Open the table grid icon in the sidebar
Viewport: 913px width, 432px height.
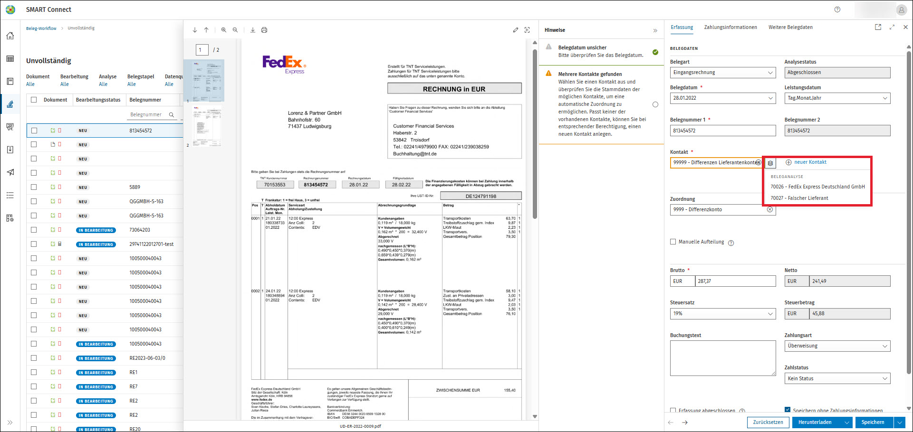(10, 59)
